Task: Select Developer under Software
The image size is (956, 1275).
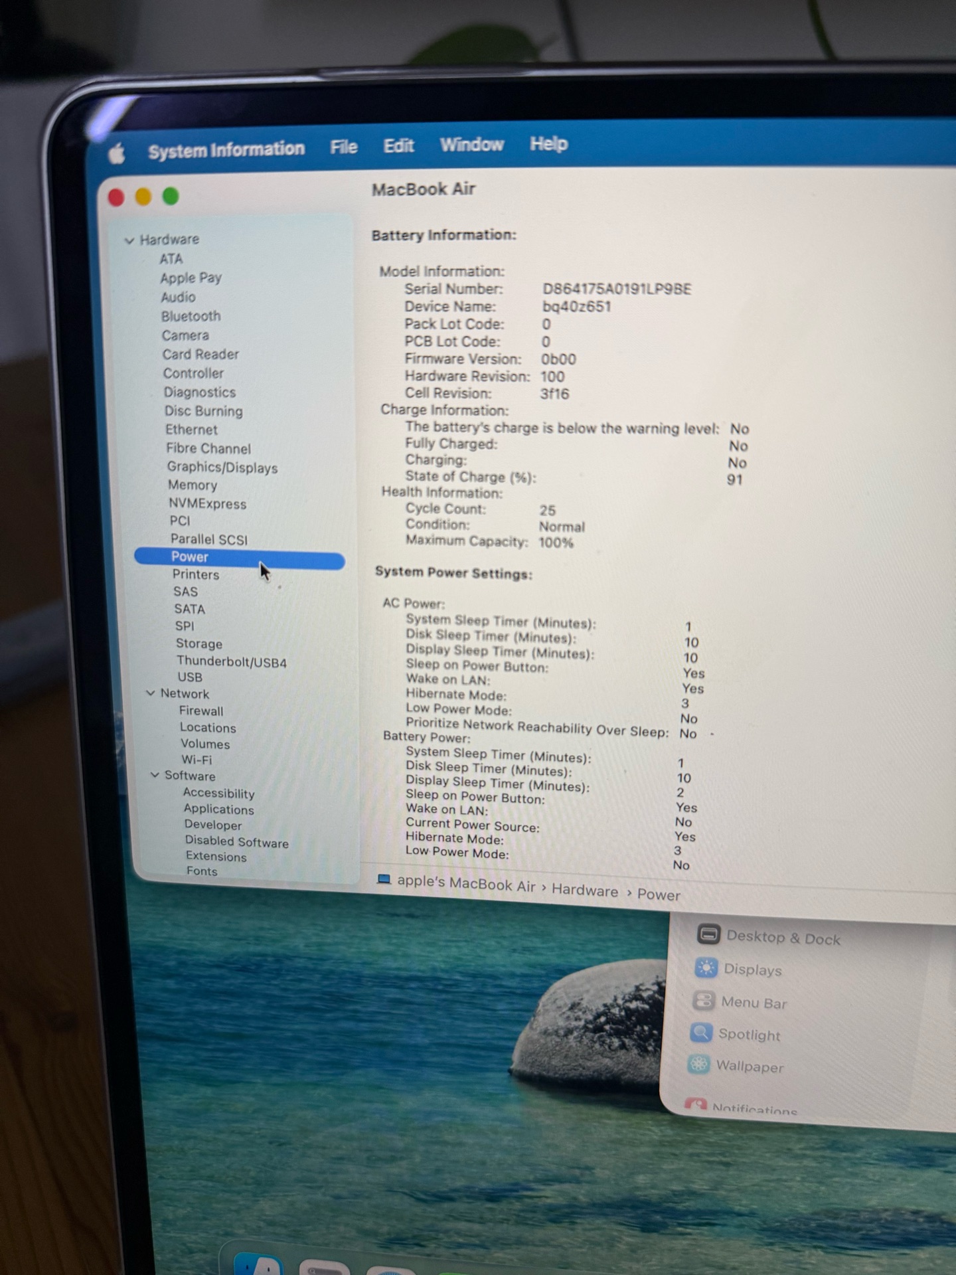Action: [212, 825]
